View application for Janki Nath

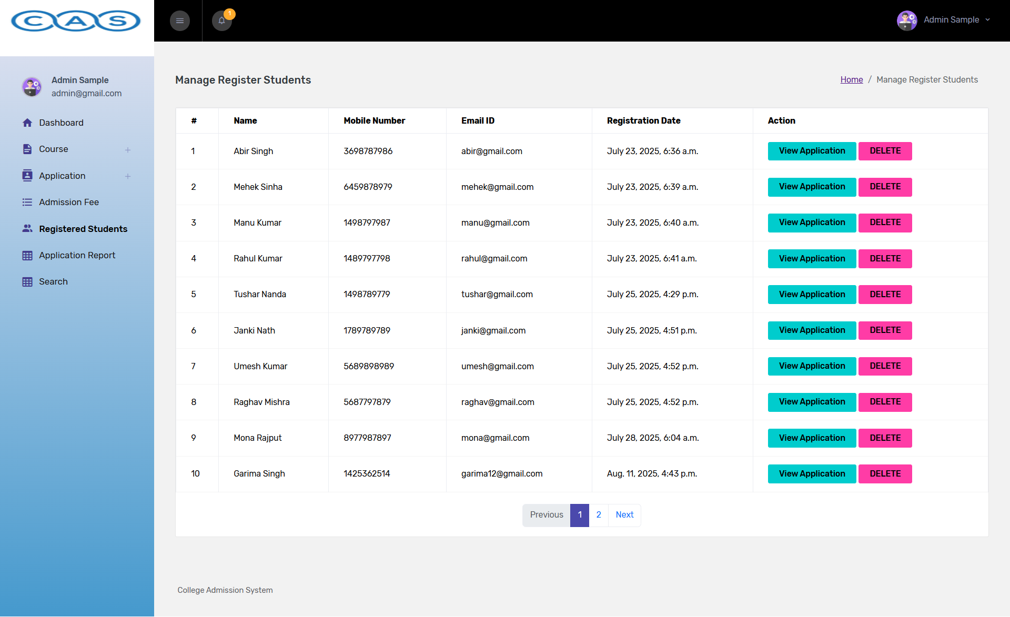(812, 330)
